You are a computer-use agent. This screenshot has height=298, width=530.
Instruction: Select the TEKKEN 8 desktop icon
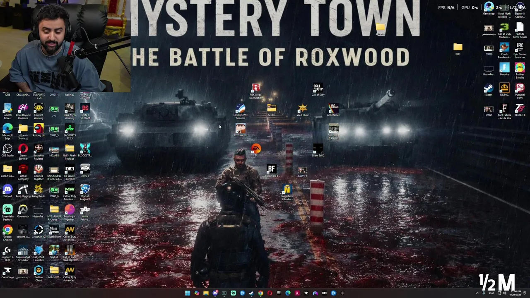point(520,110)
